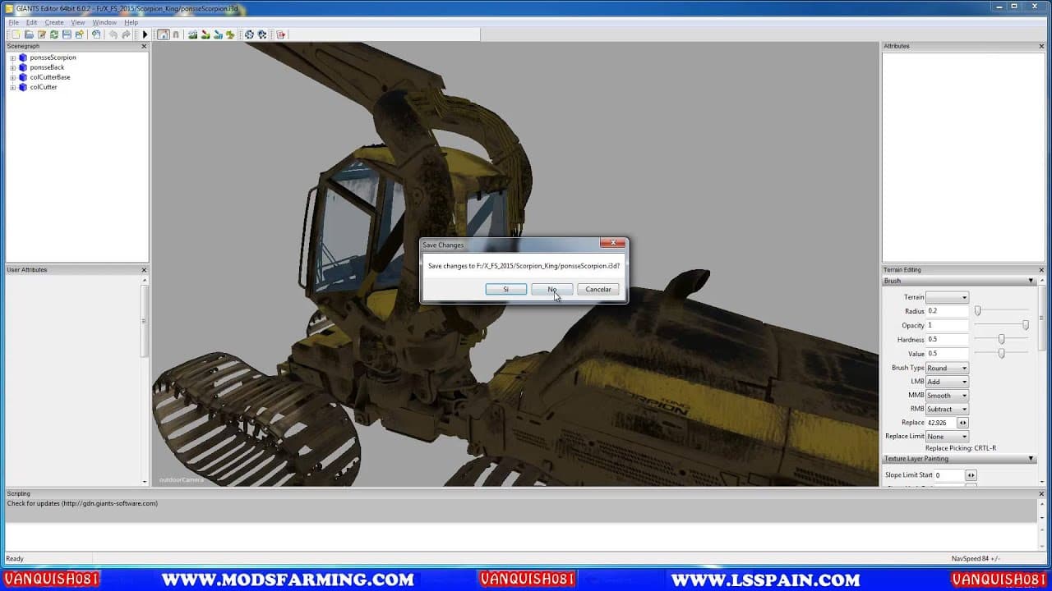Image resolution: width=1052 pixels, height=591 pixels.
Task: Click the red document toolbar icon
Action: tap(280, 34)
